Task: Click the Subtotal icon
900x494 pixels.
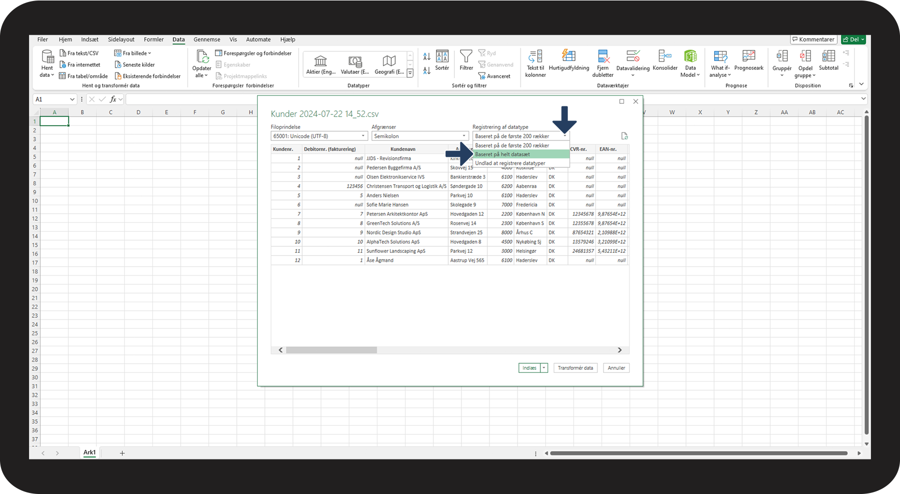Action: tap(828, 56)
